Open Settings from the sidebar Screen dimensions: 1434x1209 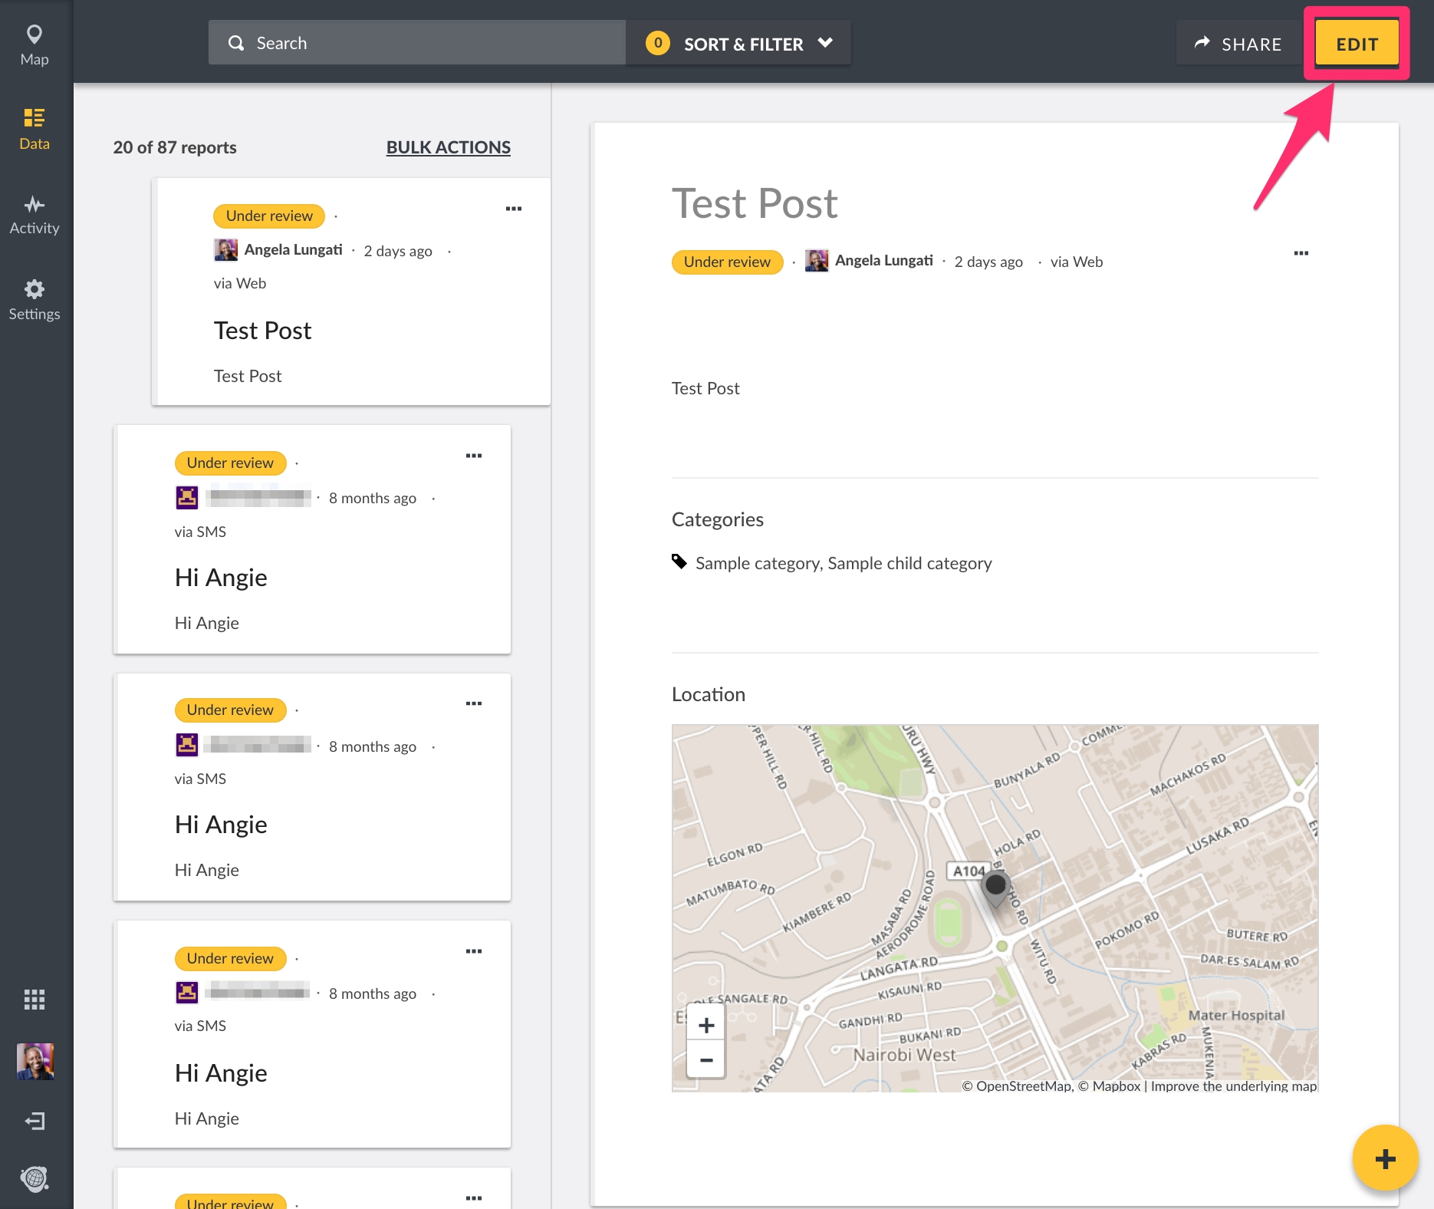click(x=35, y=299)
